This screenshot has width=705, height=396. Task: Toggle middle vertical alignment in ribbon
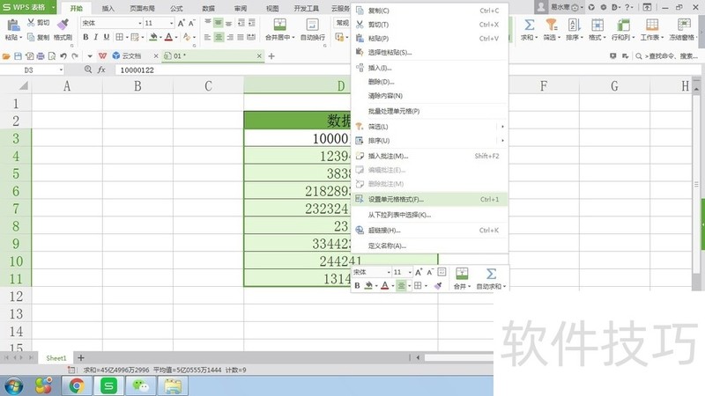pos(218,23)
